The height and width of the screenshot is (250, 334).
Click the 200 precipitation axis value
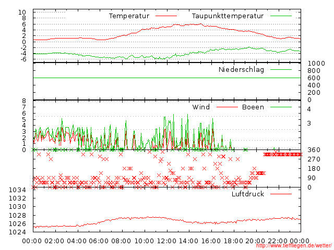click(x=314, y=93)
